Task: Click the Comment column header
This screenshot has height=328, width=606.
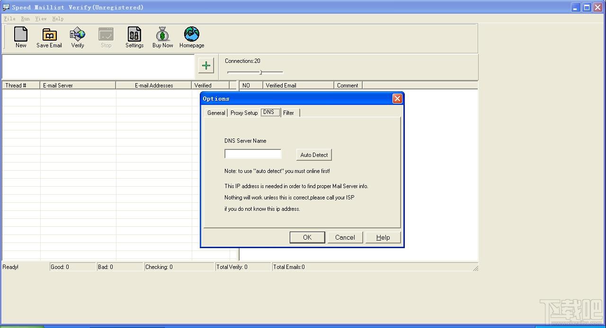Action: 348,86
